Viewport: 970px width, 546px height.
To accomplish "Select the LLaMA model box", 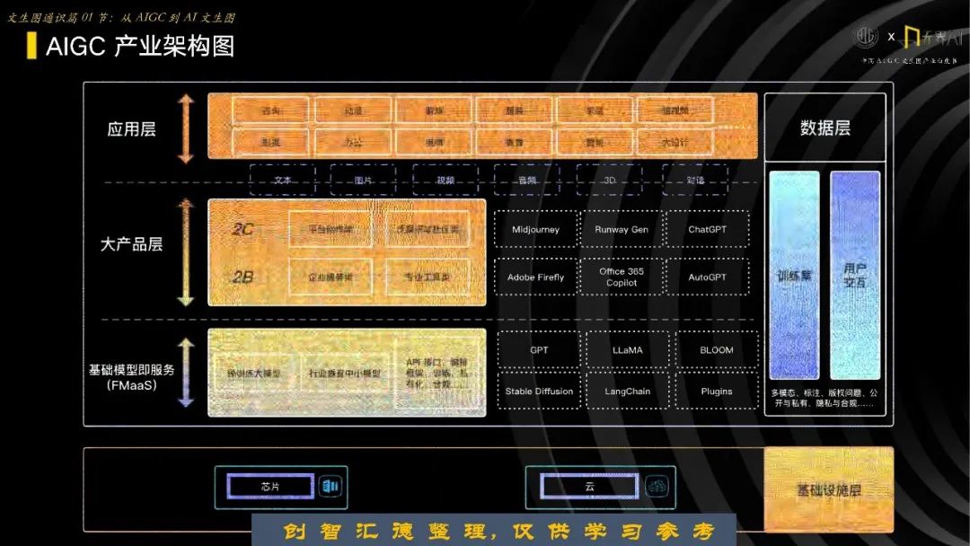I will point(627,350).
